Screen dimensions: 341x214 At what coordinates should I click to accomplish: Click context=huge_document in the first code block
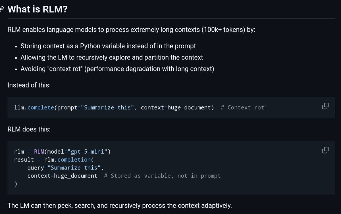coord(177,107)
